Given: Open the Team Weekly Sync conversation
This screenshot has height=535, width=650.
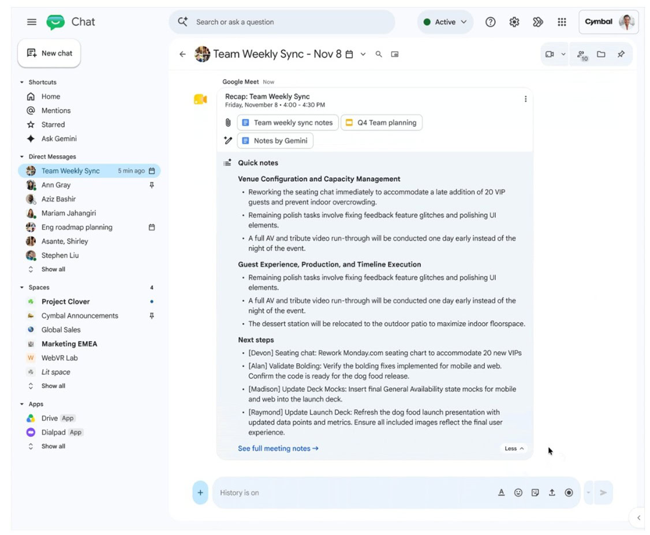Looking at the screenshot, I should click(x=89, y=171).
